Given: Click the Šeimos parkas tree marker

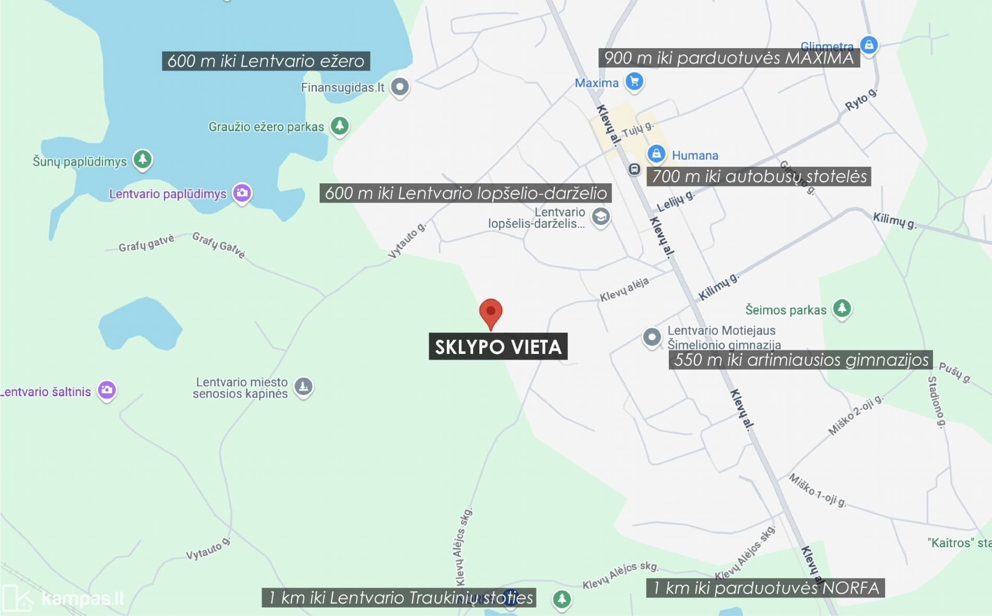Looking at the screenshot, I should [x=842, y=309].
